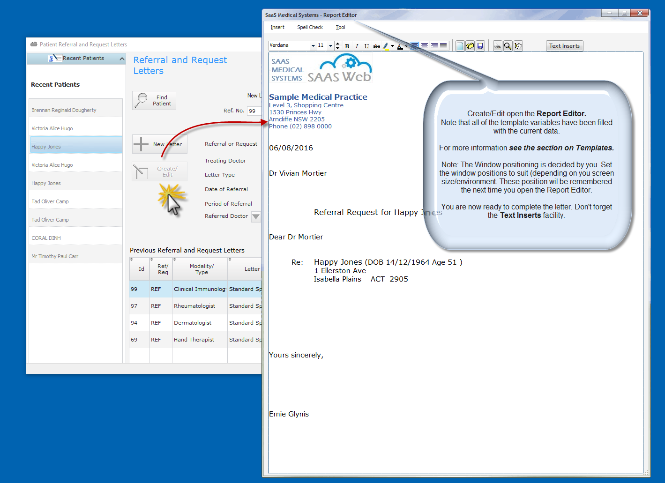Viewport: 665px width, 483px height.
Task: Click the Ernie Glynis signature line
Action: pyautogui.click(x=289, y=414)
